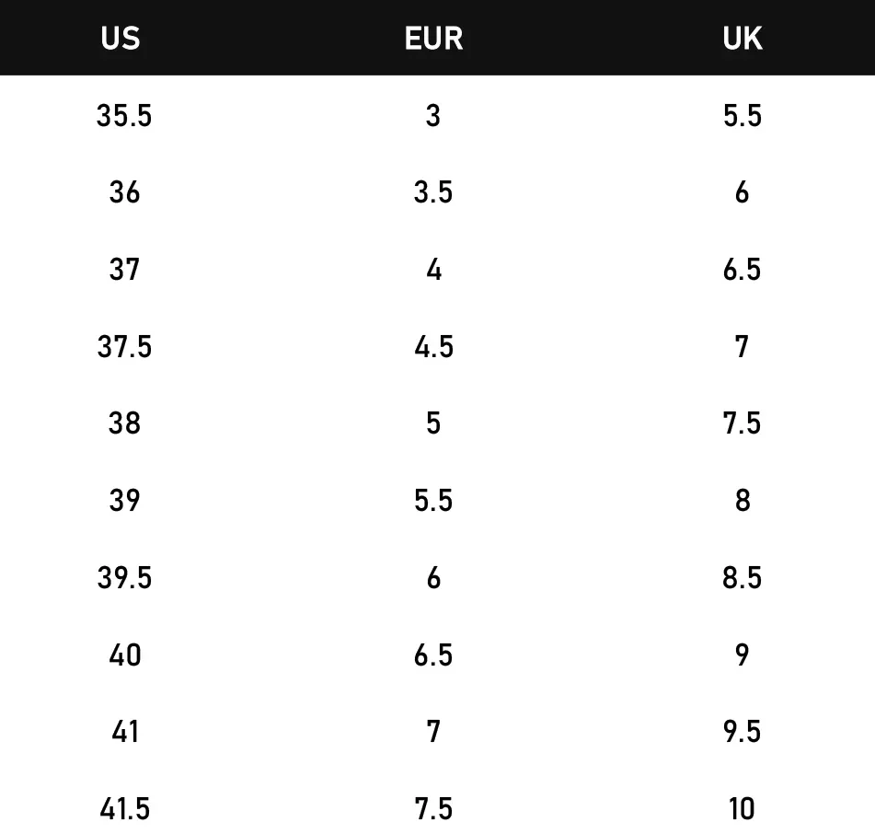Select 6.5 in the EUR column
This screenshot has height=834, width=875.
tap(433, 655)
